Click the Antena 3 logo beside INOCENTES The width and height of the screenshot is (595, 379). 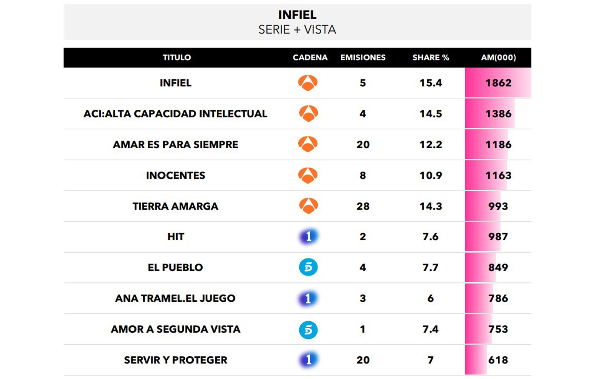coord(308,175)
